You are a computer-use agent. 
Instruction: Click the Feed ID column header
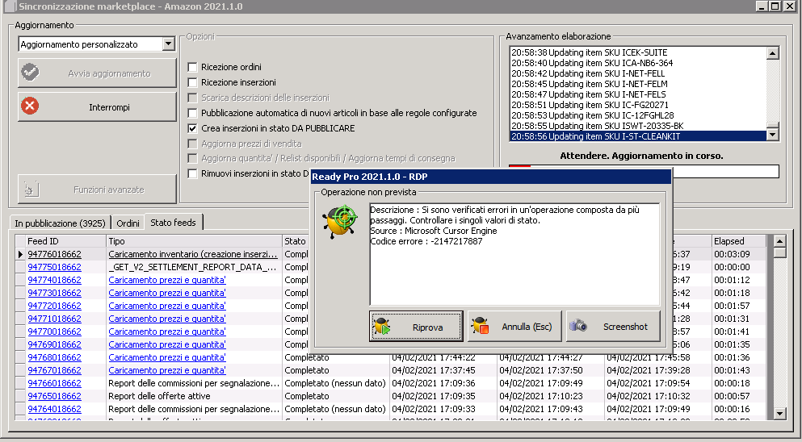[65, 241]
